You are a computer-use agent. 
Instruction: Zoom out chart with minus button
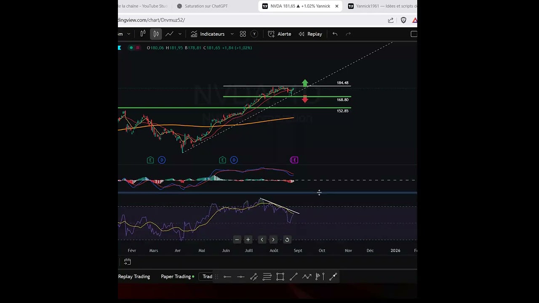pos(237,239)
